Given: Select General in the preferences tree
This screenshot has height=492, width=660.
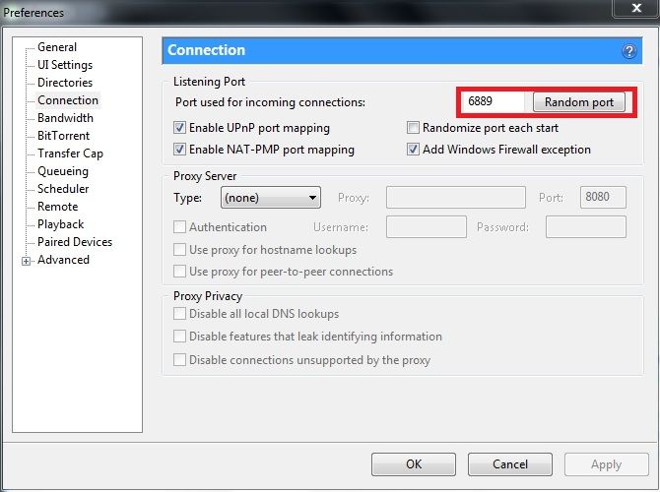Looking at the screenshot, I should pyautogui.click(x=57, y=47).
